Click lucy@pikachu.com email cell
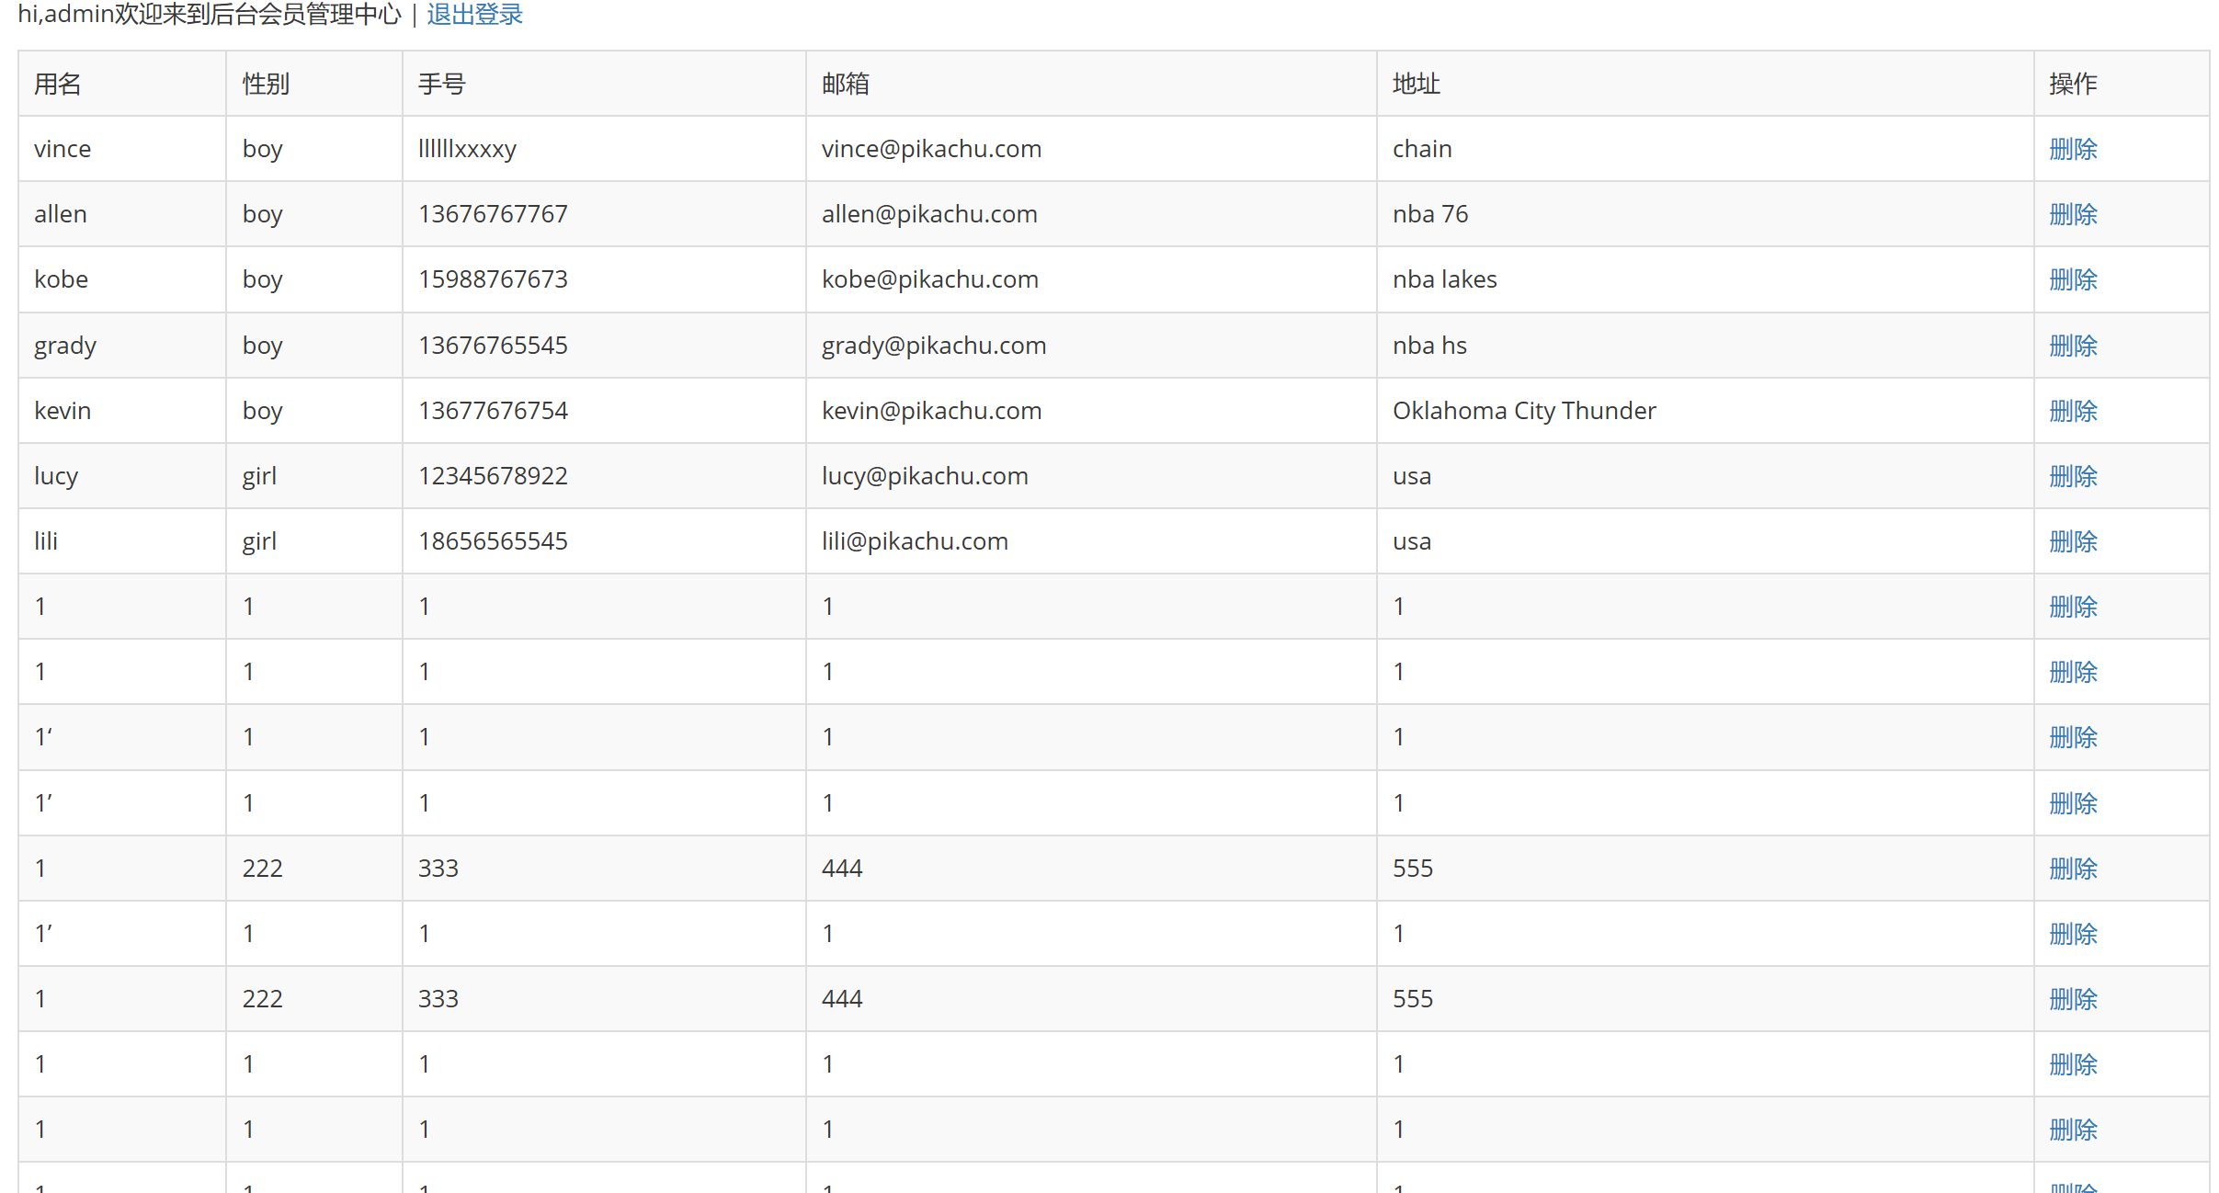This screenshot has width=2219, height=1193. pyautogui.click(x=925, y=476)
